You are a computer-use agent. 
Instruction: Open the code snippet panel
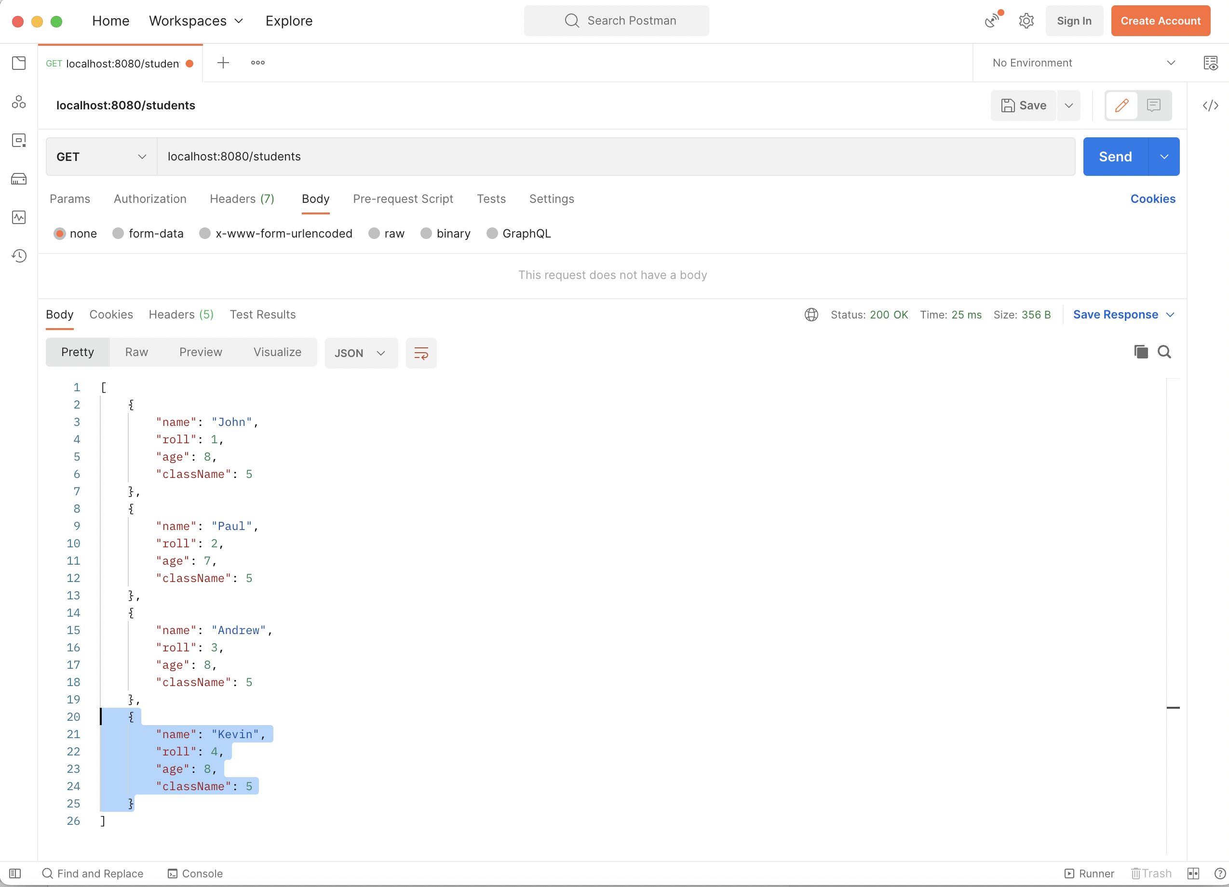coord(1210,106)
